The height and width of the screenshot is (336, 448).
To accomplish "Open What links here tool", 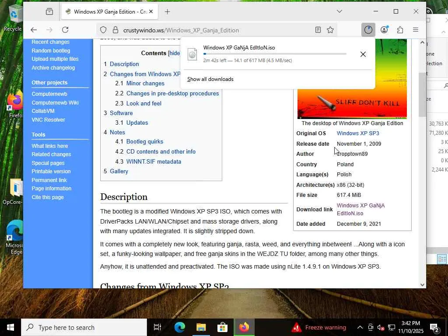I will [50, 146].
